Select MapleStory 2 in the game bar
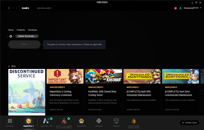Screen dimensions: 204x130 click(28, 122)
